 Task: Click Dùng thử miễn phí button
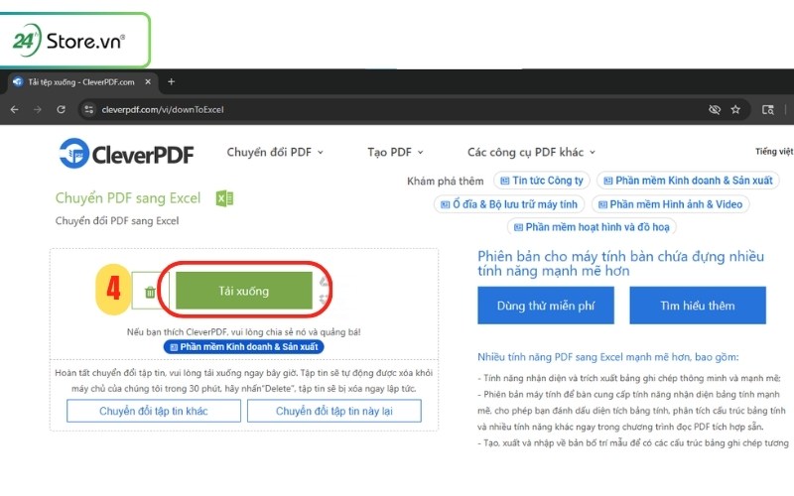pyautogui.click(x=546, y=306)
